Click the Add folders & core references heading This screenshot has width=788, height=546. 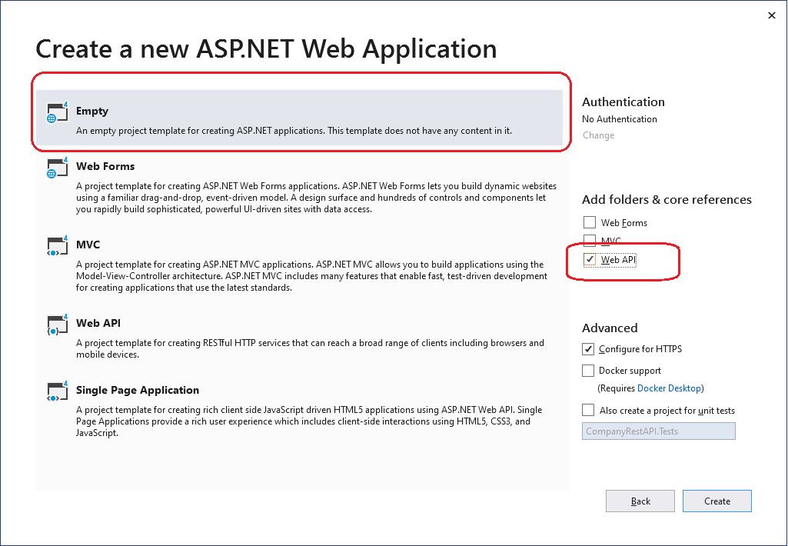667,200
